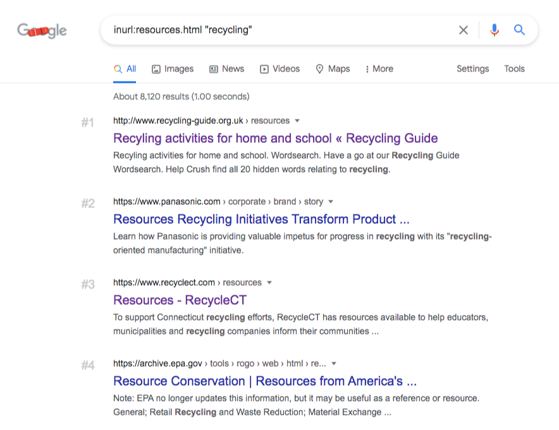The height and width of the screenshot is (430, 559).
Task: Submit the search with the magnifier icon
Action: pos(519,30)
